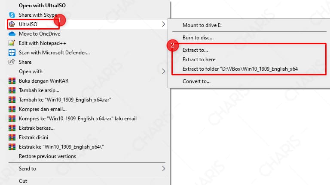This screenshot has height=185, width=330.
Task: Select Extract to here
Action: point(199,60)
